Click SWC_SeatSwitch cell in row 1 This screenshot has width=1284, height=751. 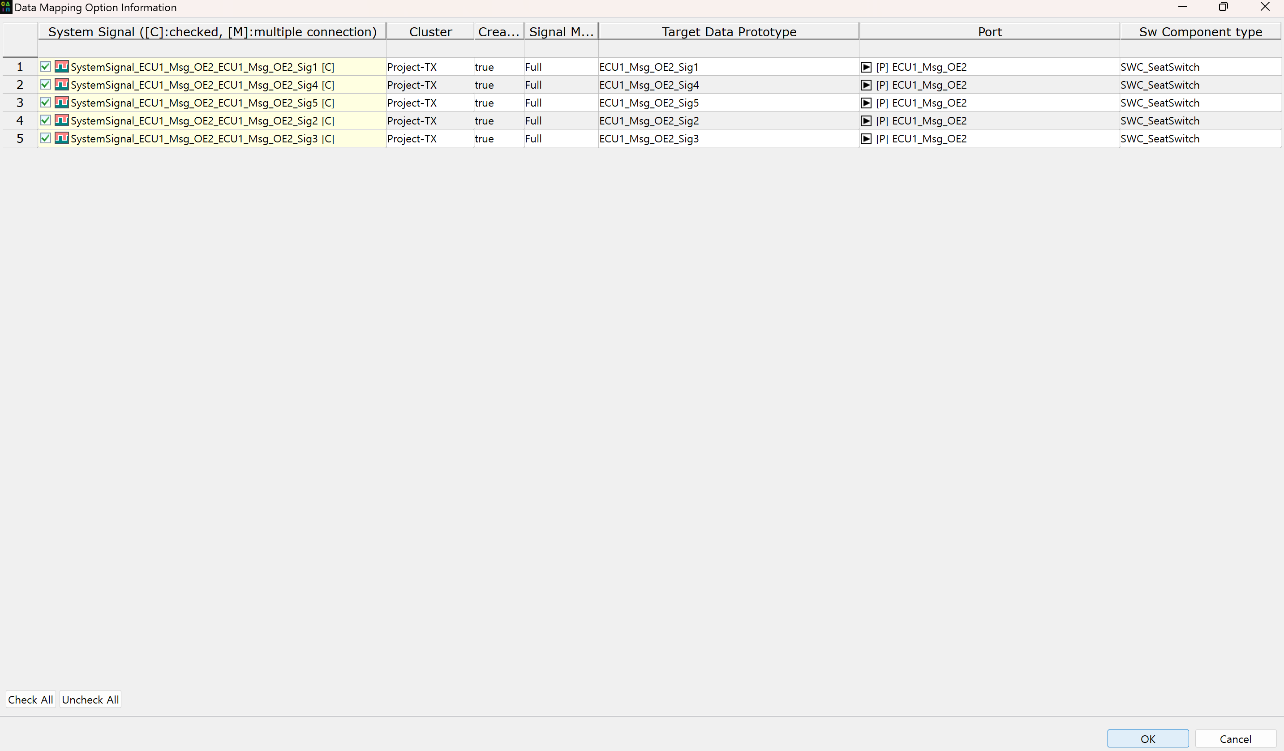1200,67
